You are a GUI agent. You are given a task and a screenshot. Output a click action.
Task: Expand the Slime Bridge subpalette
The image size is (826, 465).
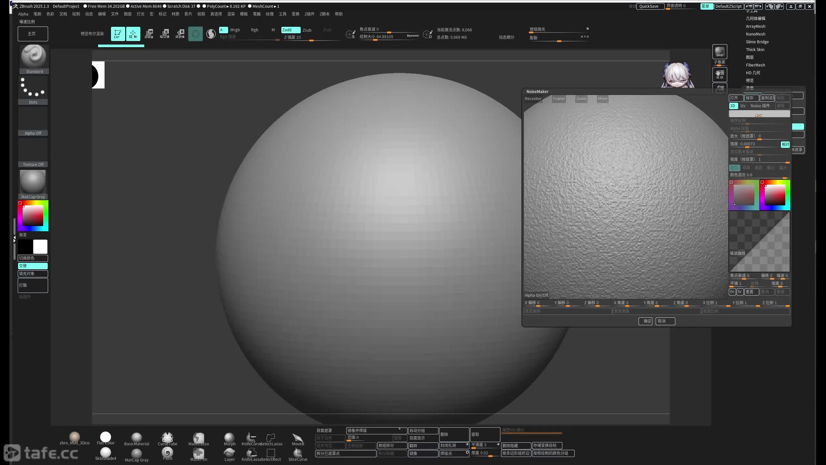(x=757, y=42)
